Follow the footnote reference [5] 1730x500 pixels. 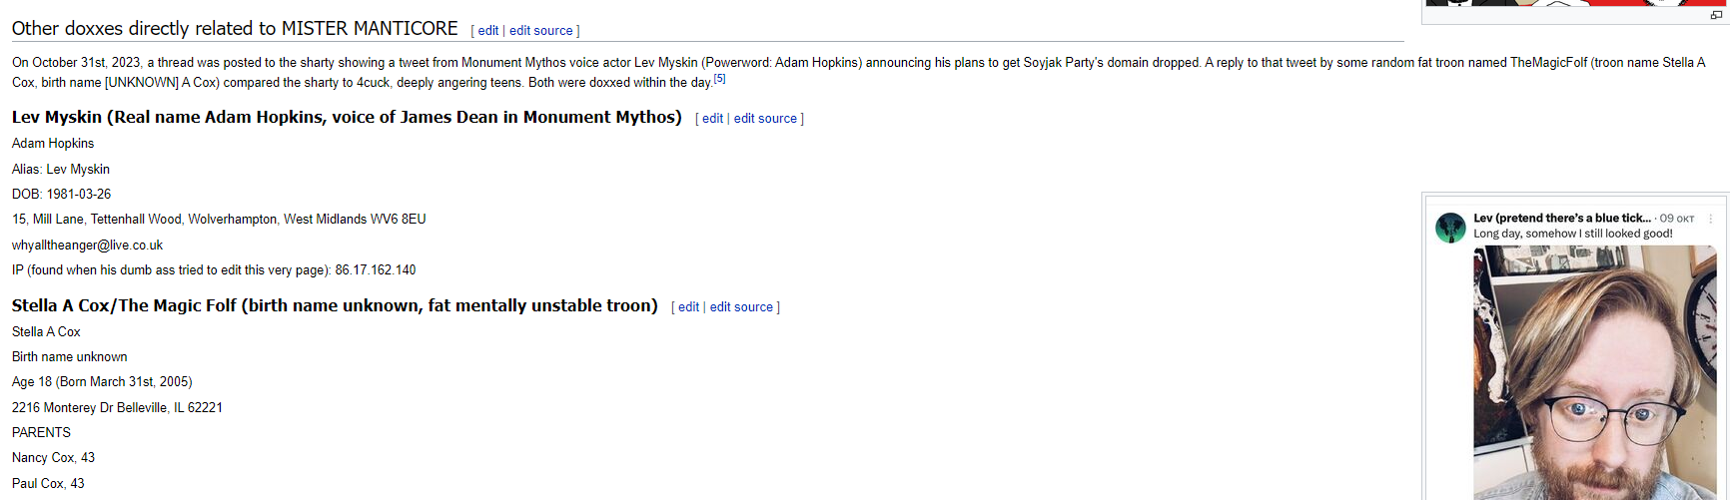tap(719, 79)
